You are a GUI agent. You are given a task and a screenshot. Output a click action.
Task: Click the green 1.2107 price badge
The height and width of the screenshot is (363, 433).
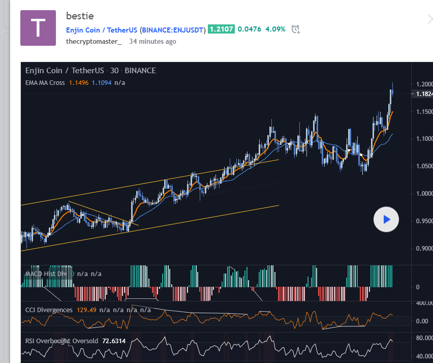point(221,29)
